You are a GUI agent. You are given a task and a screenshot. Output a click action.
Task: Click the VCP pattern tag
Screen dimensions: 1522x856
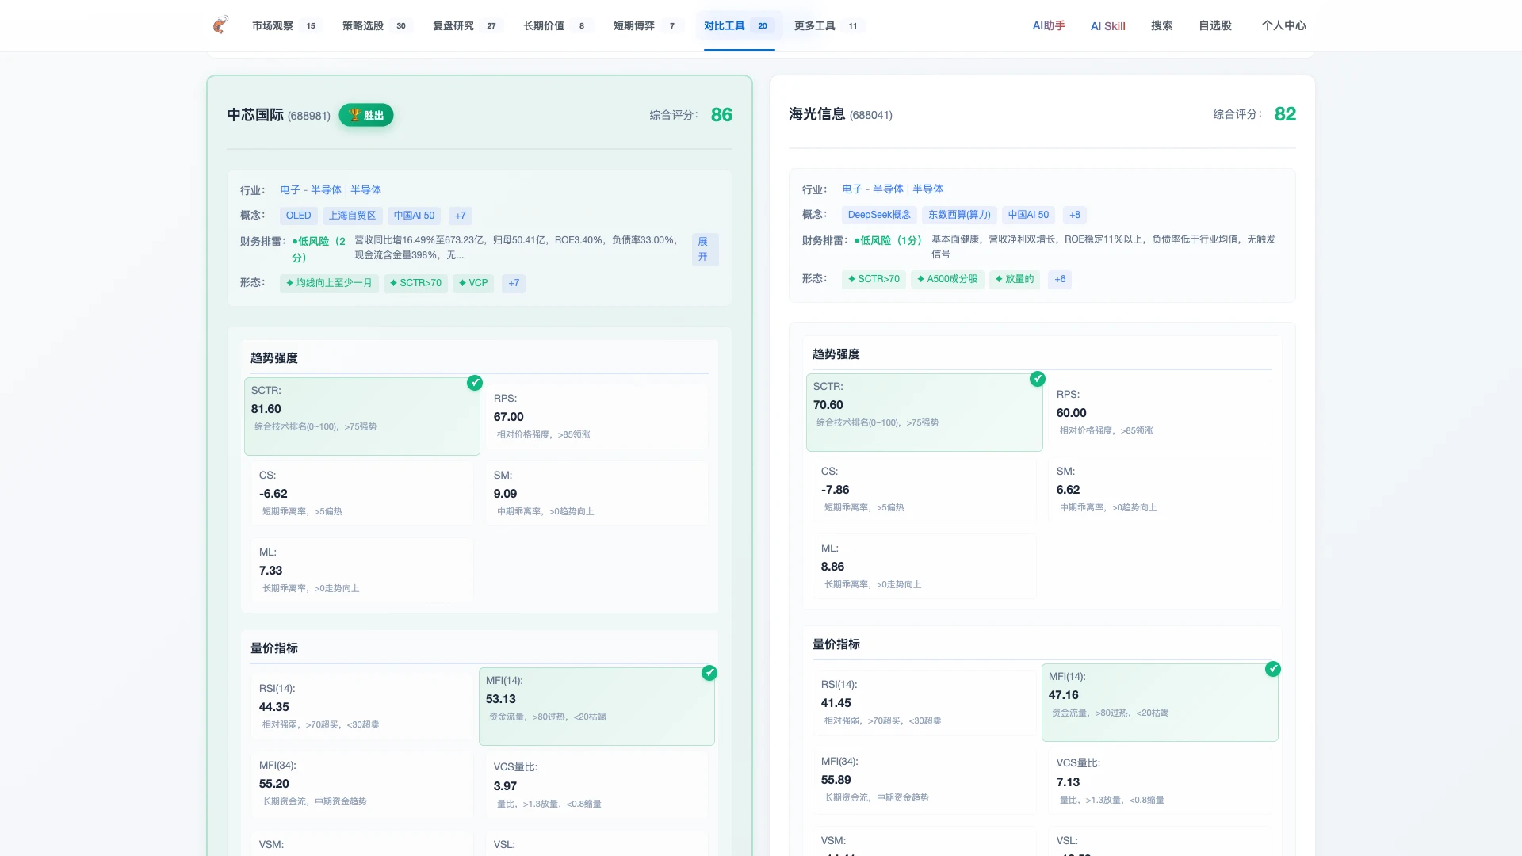point(473,283)
